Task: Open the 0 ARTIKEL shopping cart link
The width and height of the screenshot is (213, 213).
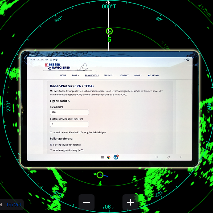Action: pos(153,75)
